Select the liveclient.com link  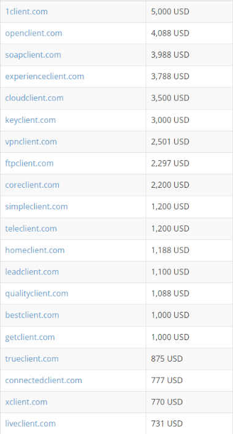point(31,424)
